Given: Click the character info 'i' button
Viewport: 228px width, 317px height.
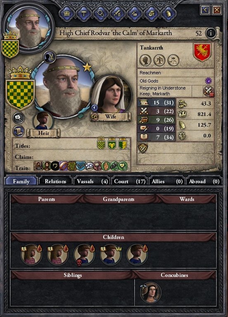Looking at the screenshot, I should [x=211, y=33].
